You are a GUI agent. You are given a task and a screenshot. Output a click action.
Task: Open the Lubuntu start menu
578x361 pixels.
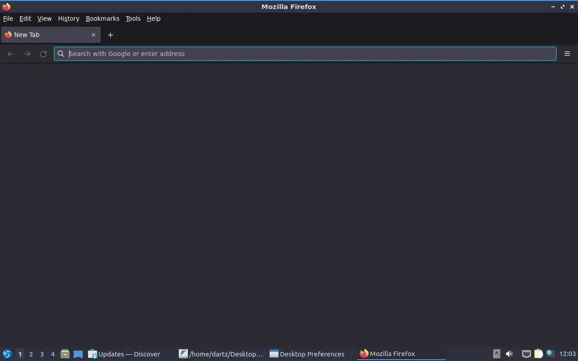pos(7,354)
